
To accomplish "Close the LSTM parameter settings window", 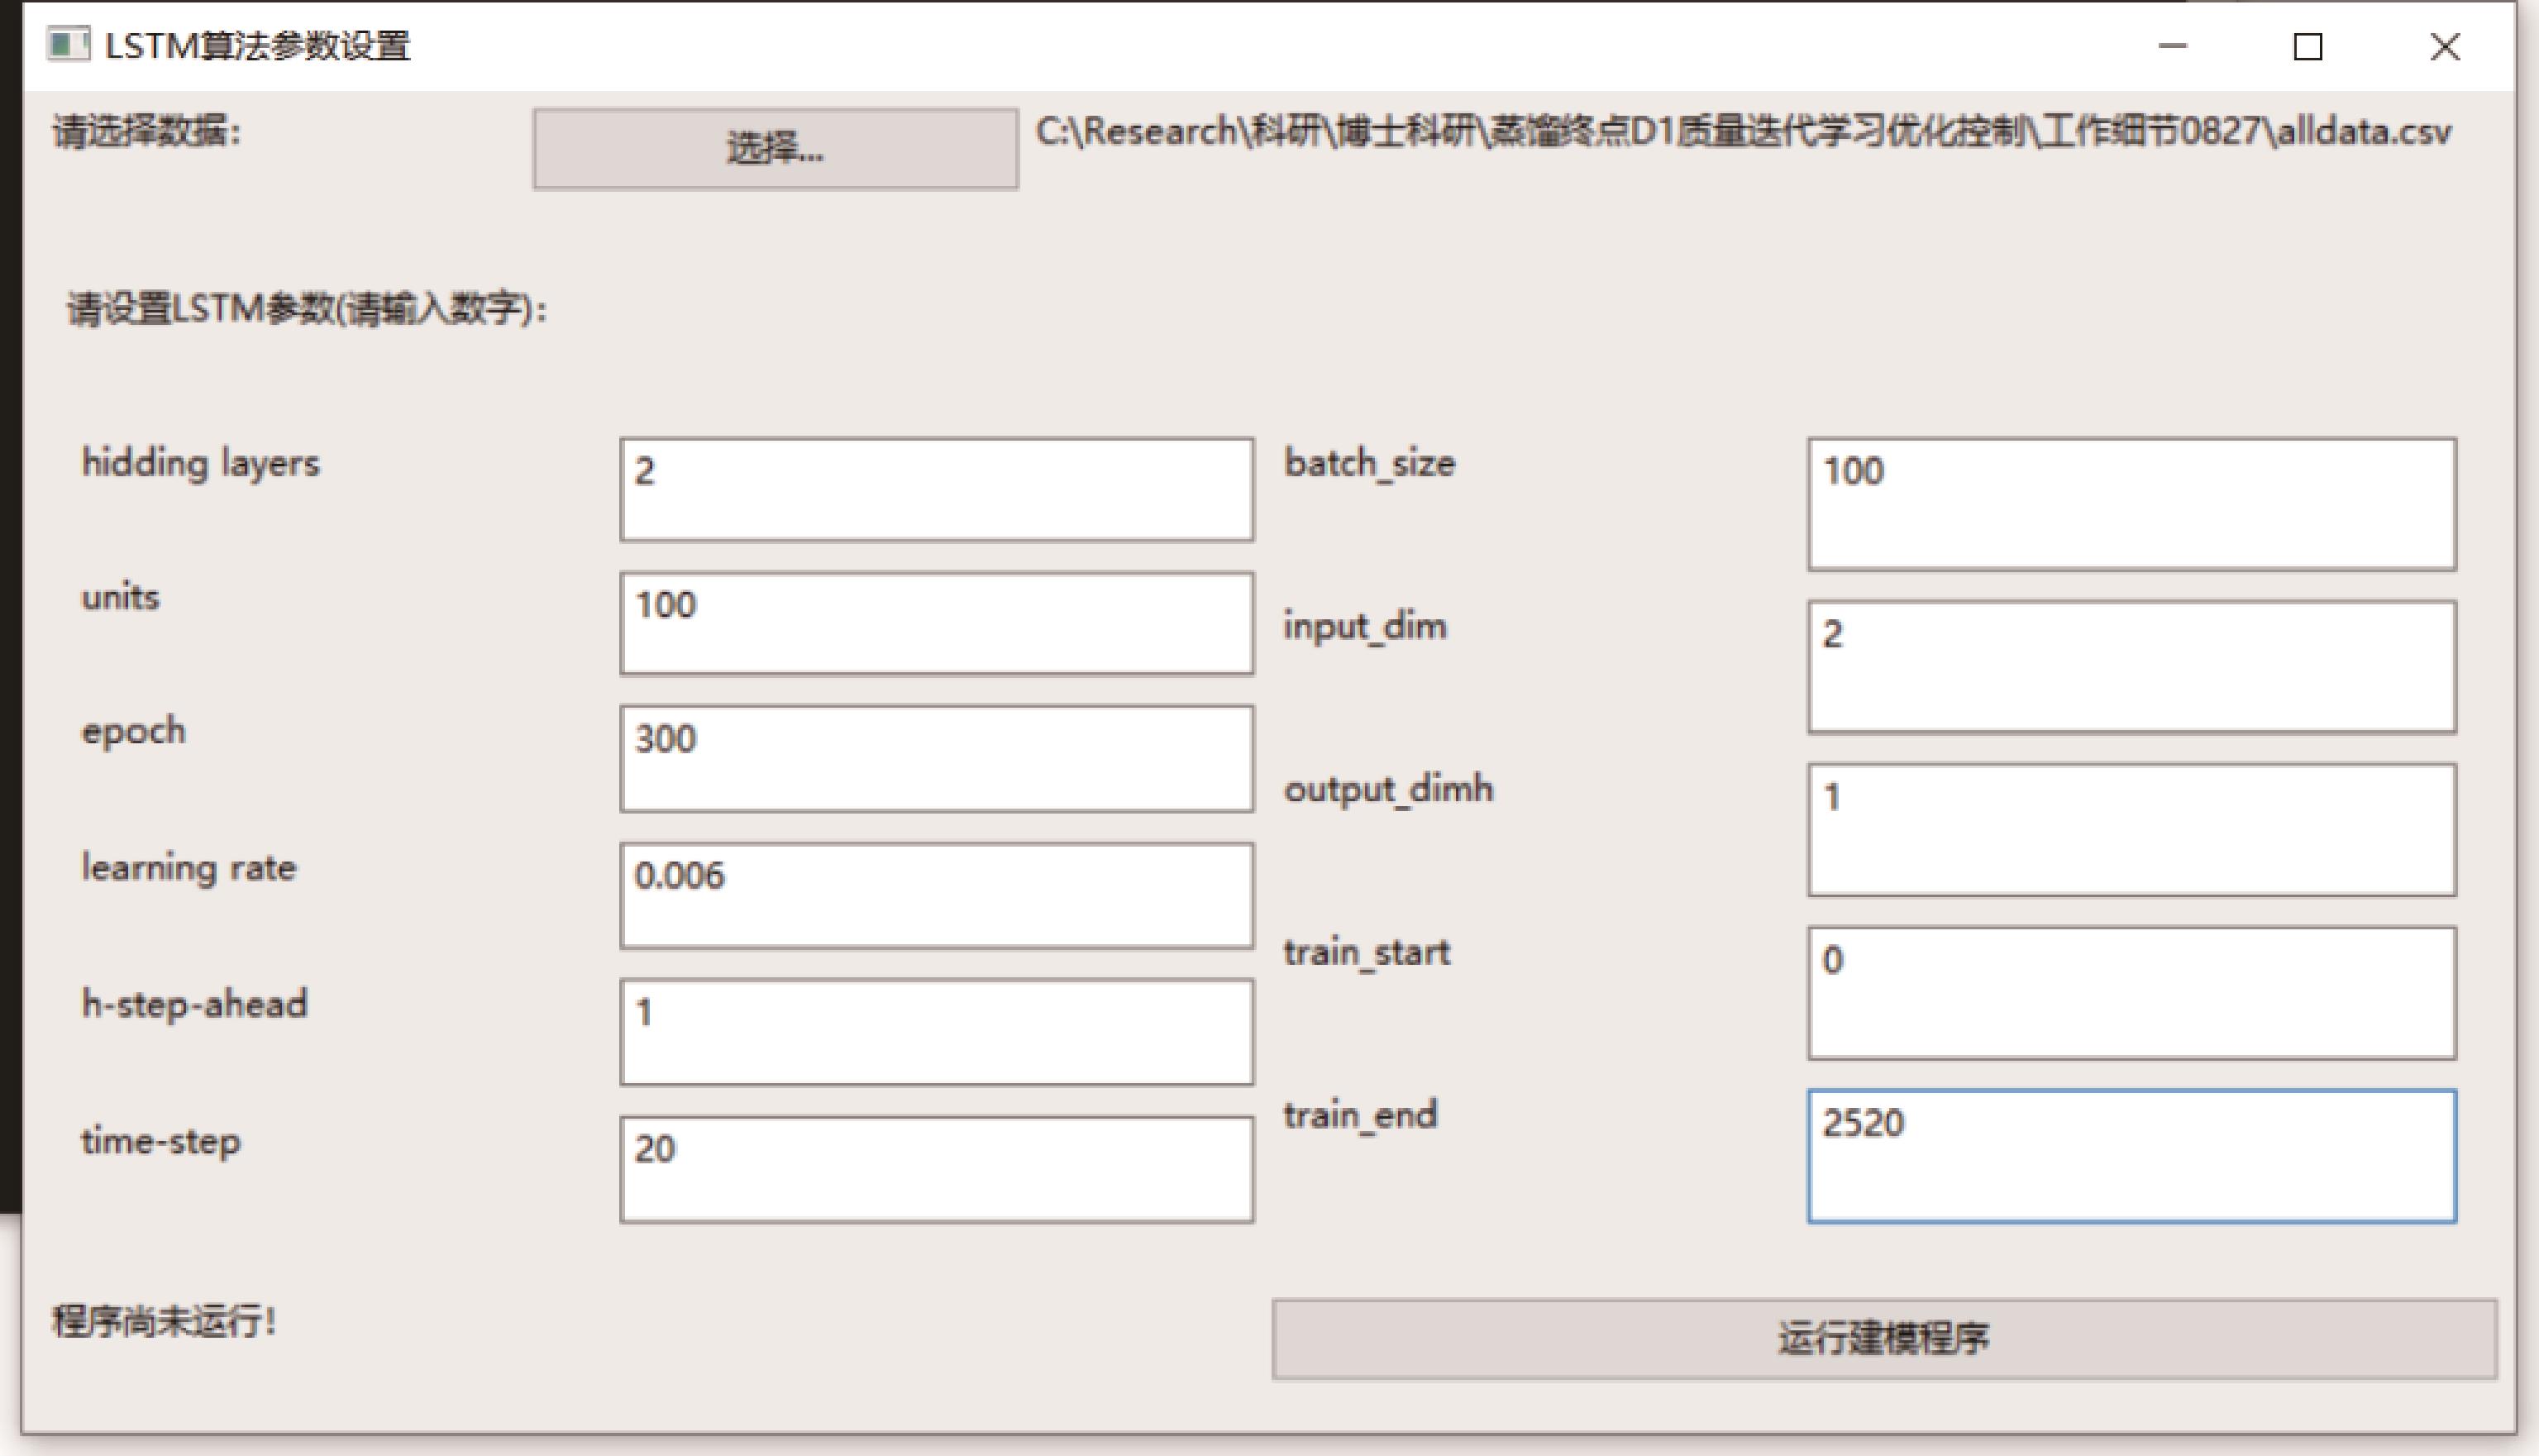I will pos(2444,46).
